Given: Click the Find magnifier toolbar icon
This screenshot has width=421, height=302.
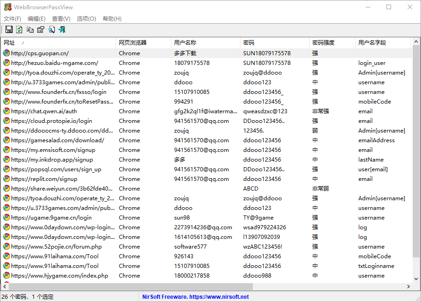Looking at the screenshot, I should point(52,30).
